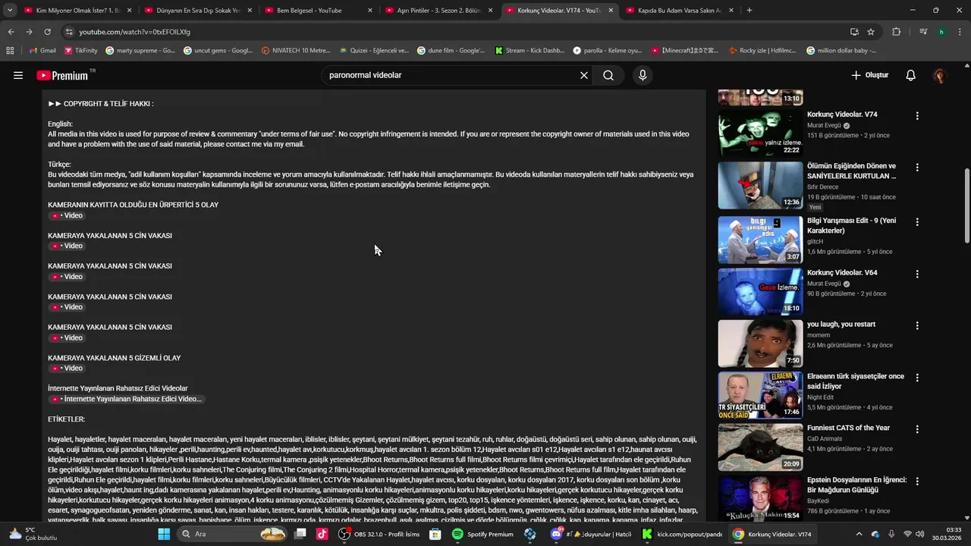Open the Oluştur create button

tap(869, 75)
